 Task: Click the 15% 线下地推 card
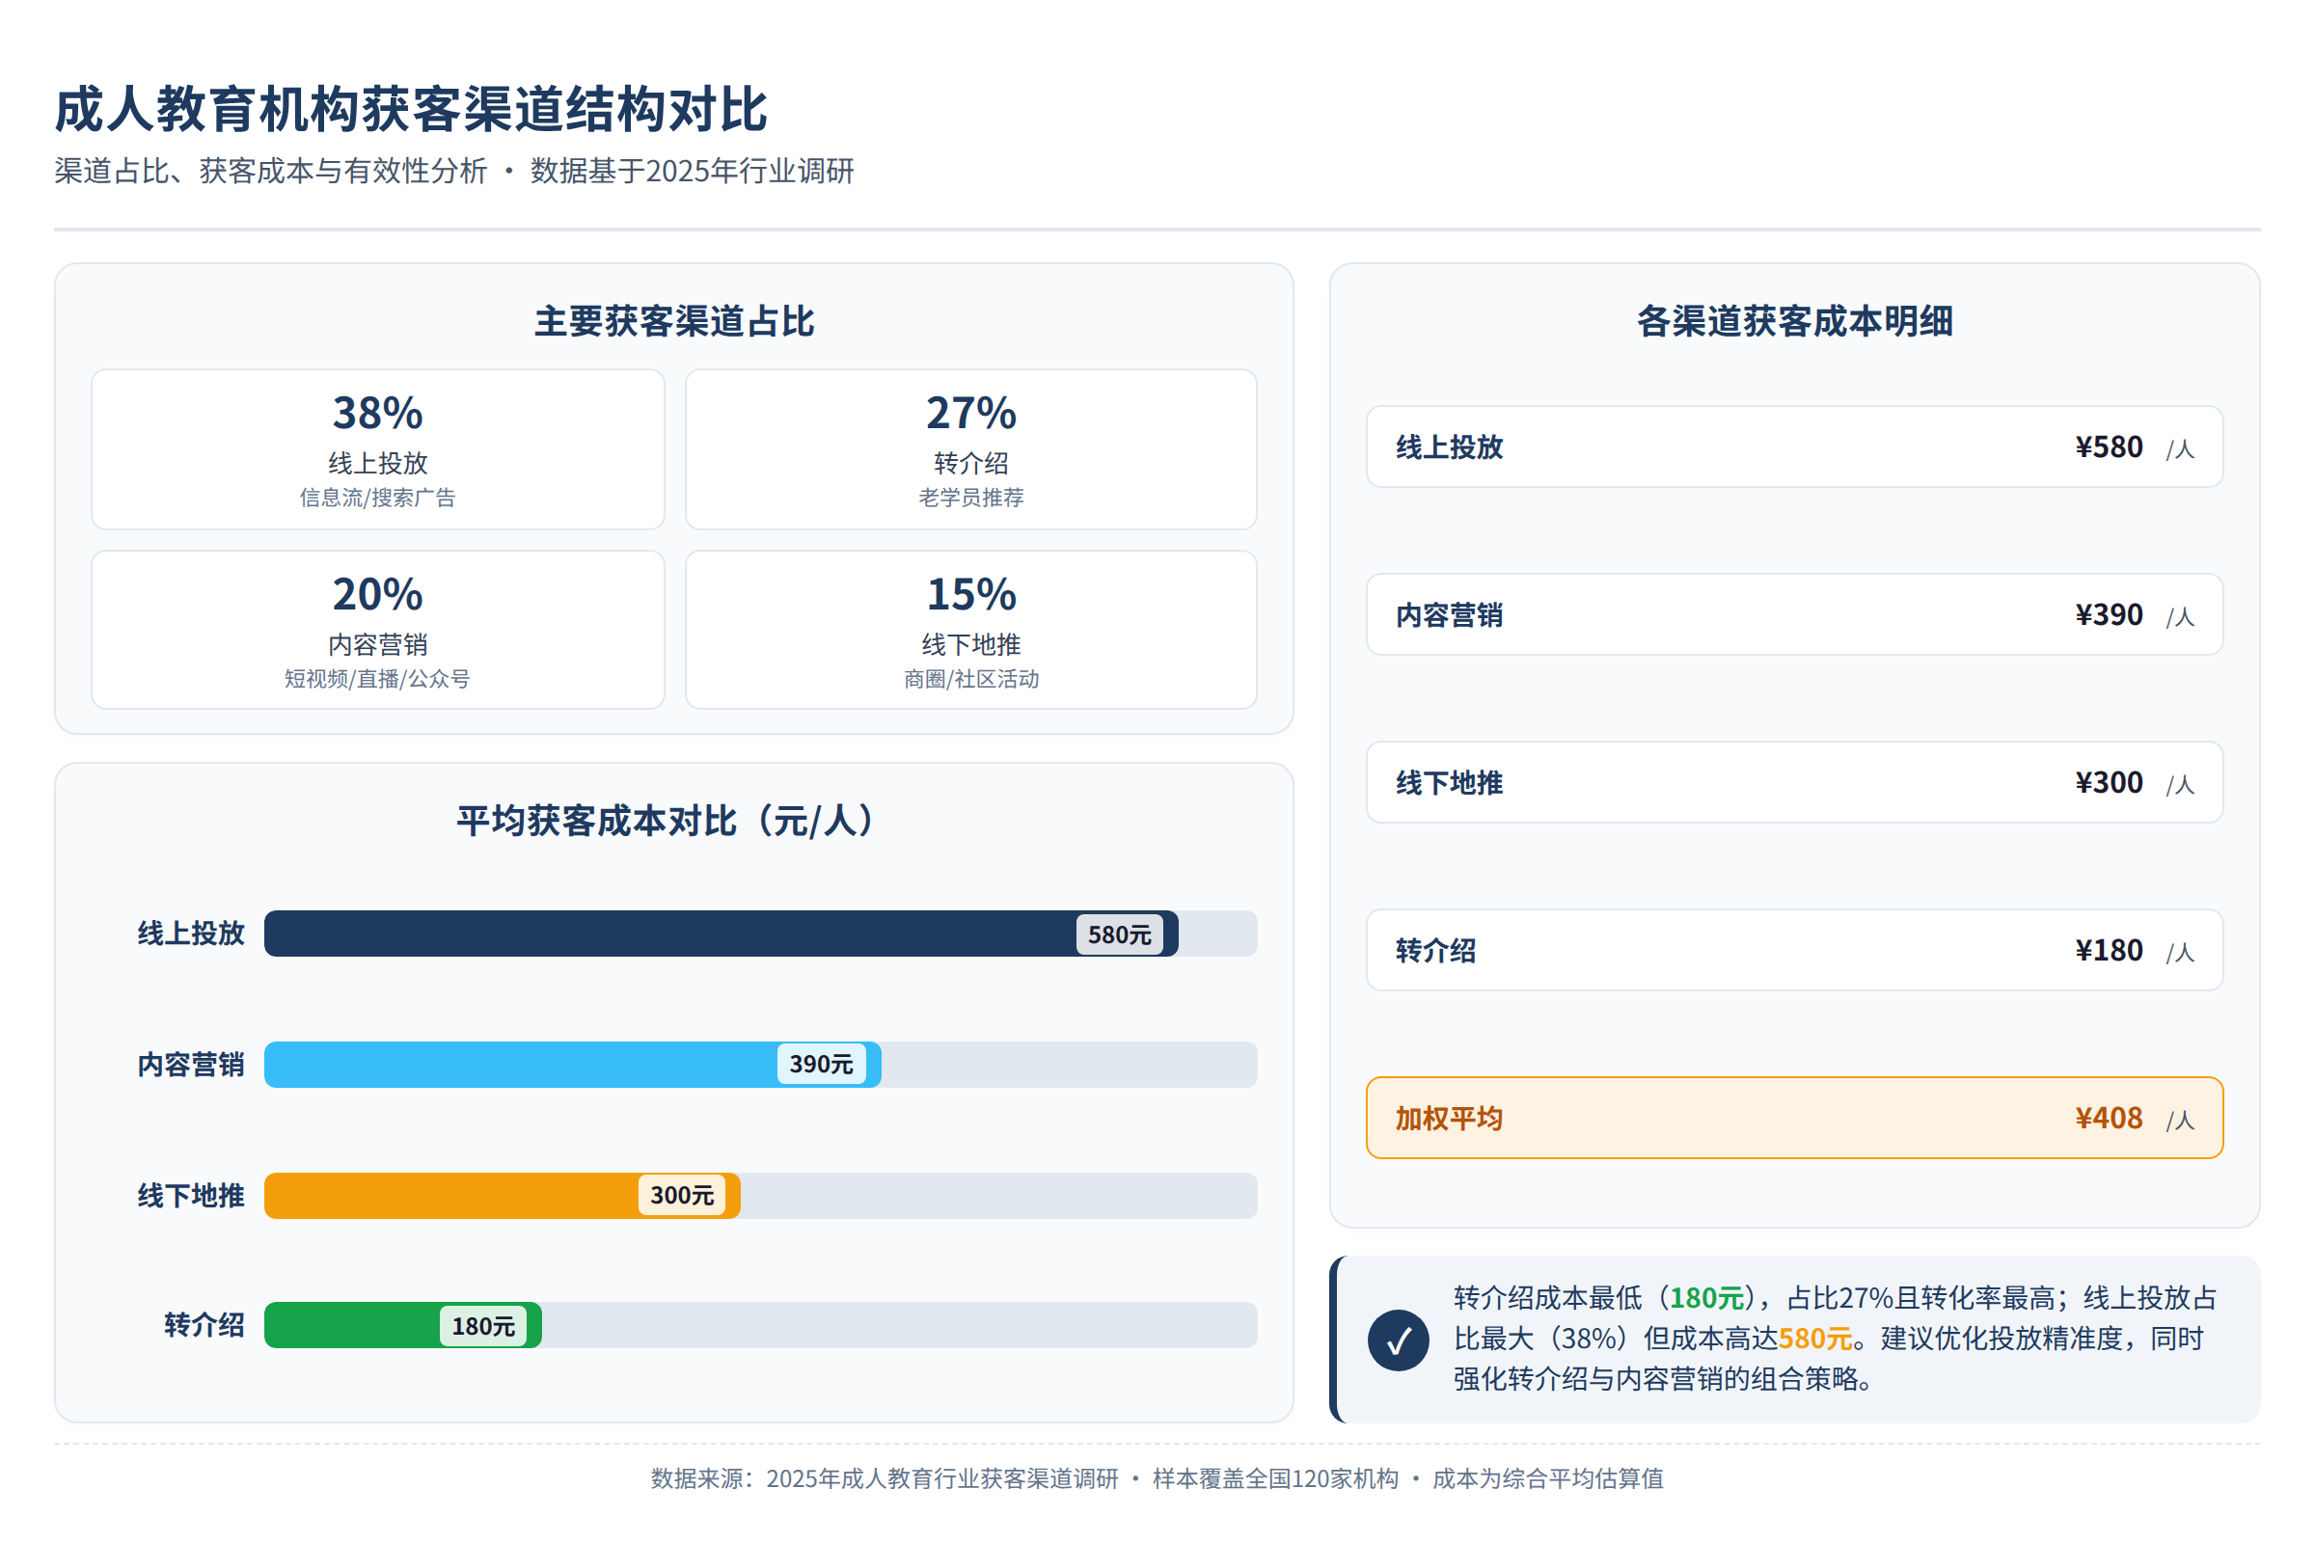pos(970,630)
